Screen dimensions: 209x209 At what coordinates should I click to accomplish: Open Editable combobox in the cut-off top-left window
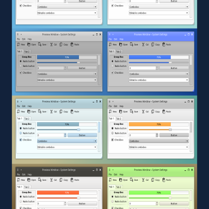point(67,13)
